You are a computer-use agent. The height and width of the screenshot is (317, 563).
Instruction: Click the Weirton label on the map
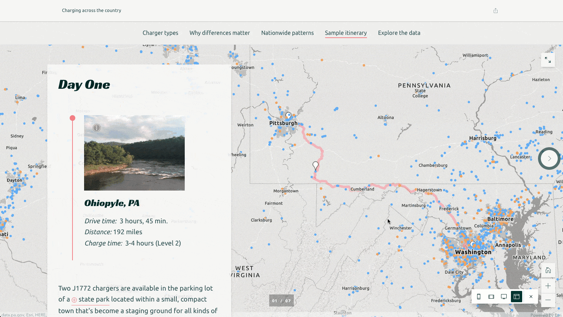click(245, 125)
